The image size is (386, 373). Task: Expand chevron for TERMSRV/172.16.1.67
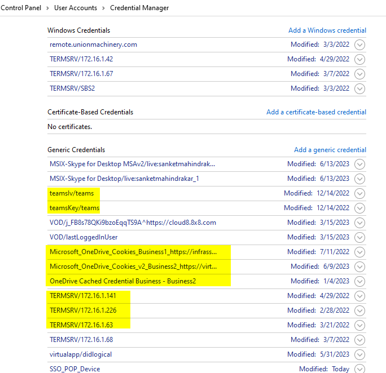point(359,74)
